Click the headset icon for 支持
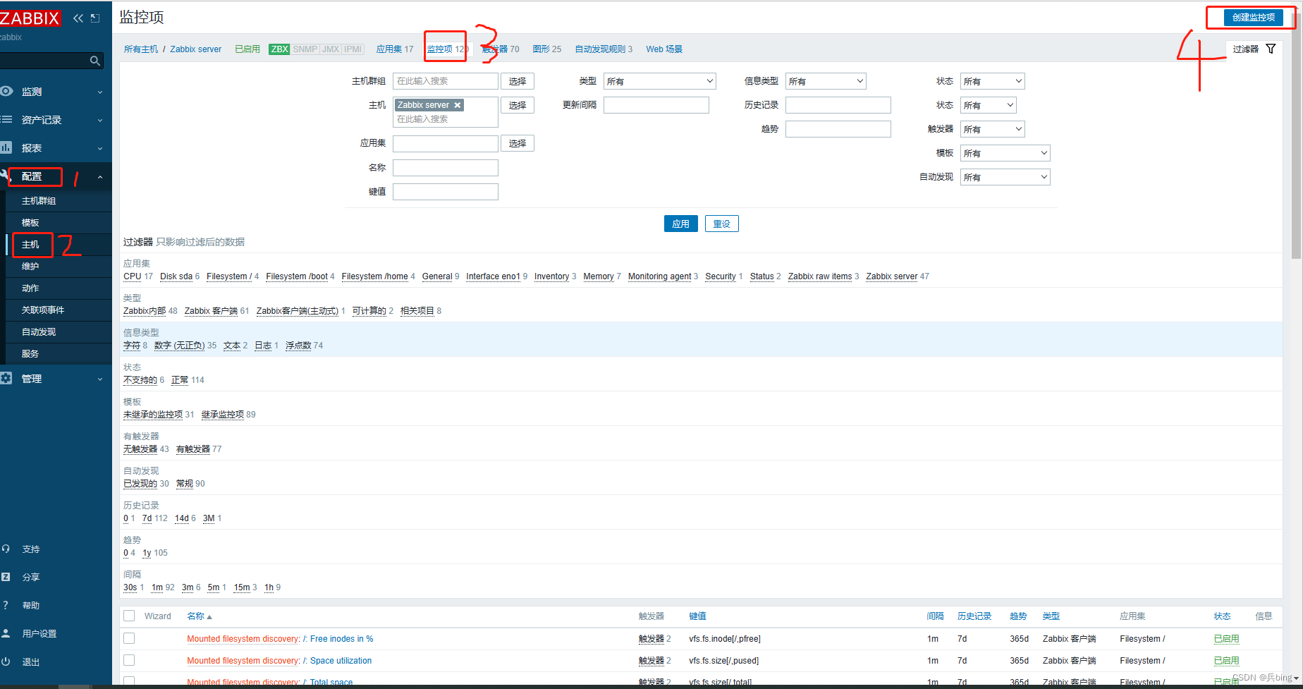This screenshot has width=1303, height=689. pos(6,549)
